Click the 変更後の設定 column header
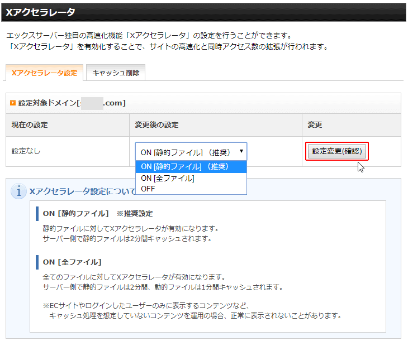Image resolution: width=408 pixels, height=346 pixels. (156, 125)
